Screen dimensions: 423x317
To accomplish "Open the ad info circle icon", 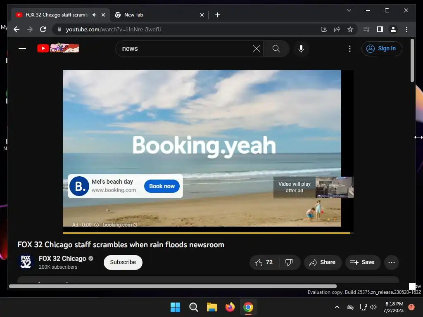I will tap(96, 225).
